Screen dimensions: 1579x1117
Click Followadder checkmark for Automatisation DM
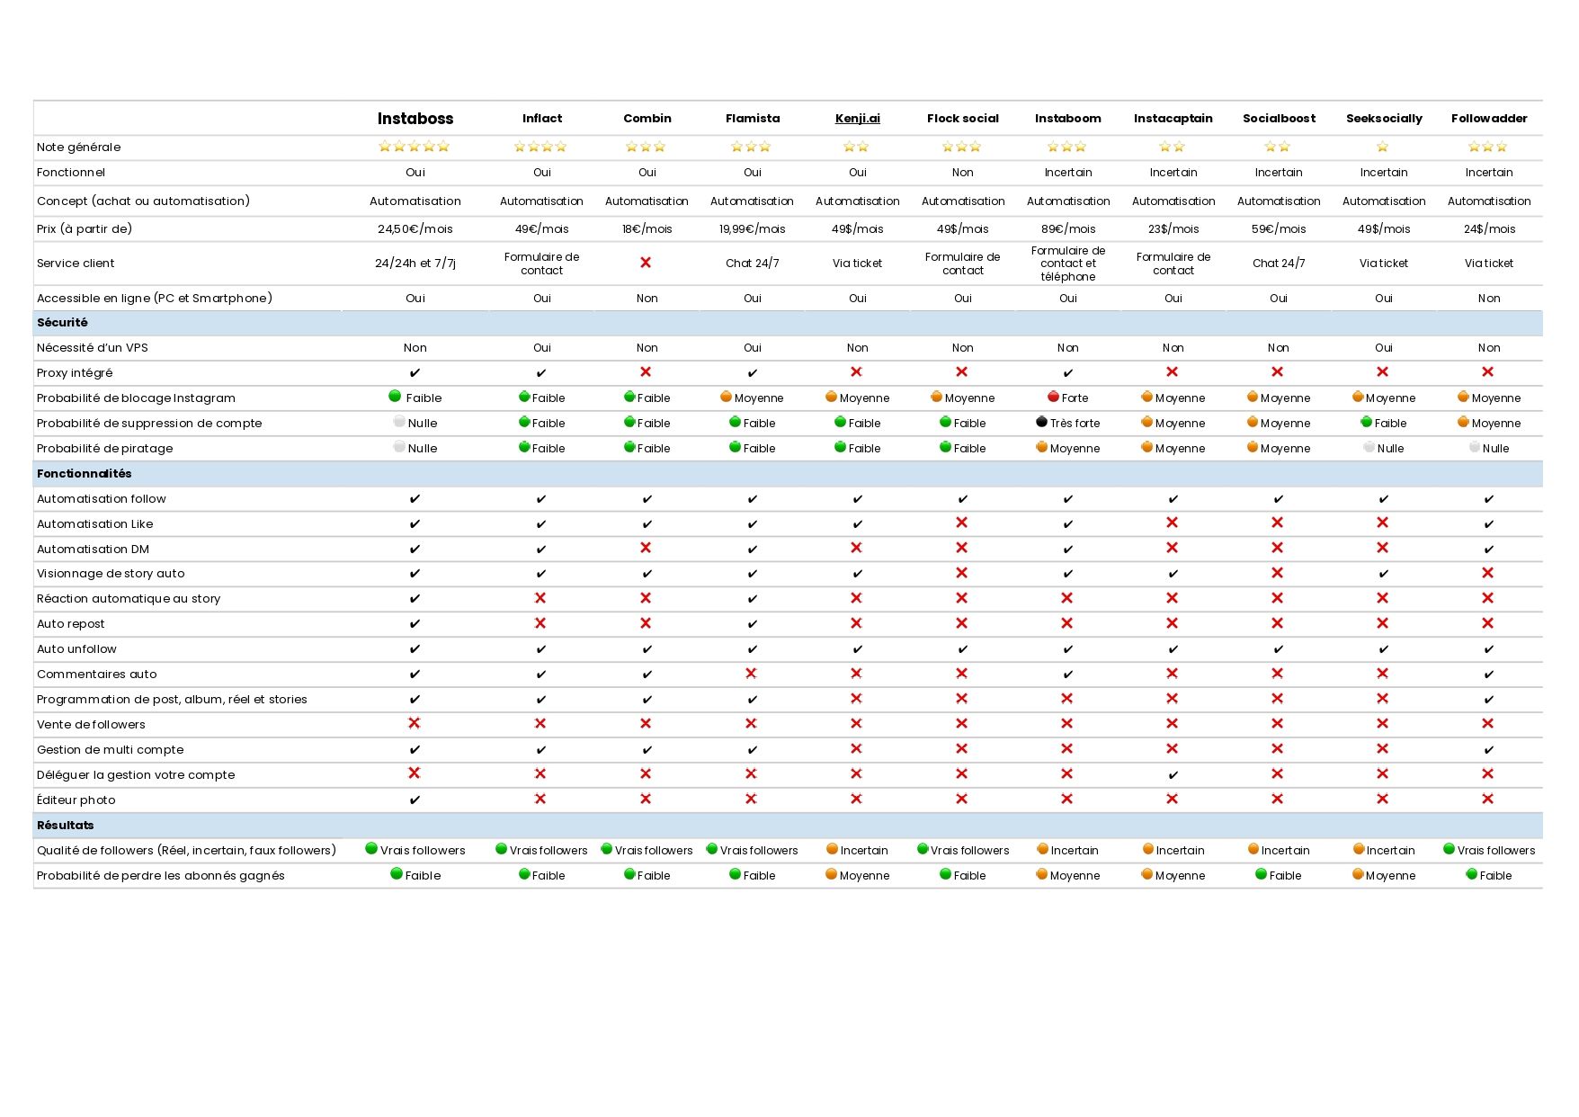1489,549
